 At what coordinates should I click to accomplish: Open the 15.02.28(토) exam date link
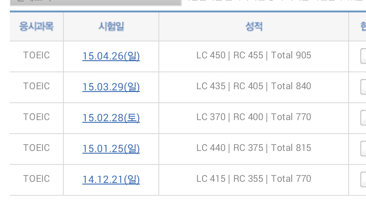(111, 118)
